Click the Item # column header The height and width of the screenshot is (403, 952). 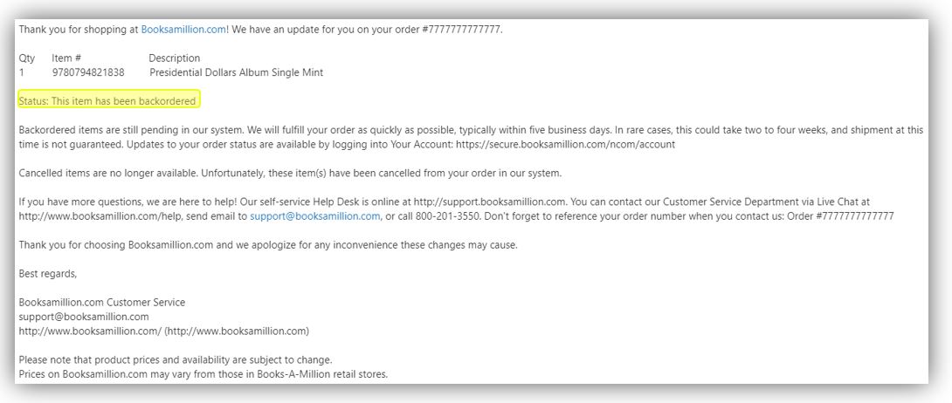click(x=66, y=58)
